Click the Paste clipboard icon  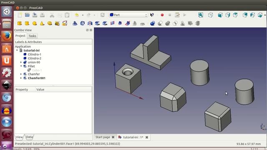coord(67,15)
